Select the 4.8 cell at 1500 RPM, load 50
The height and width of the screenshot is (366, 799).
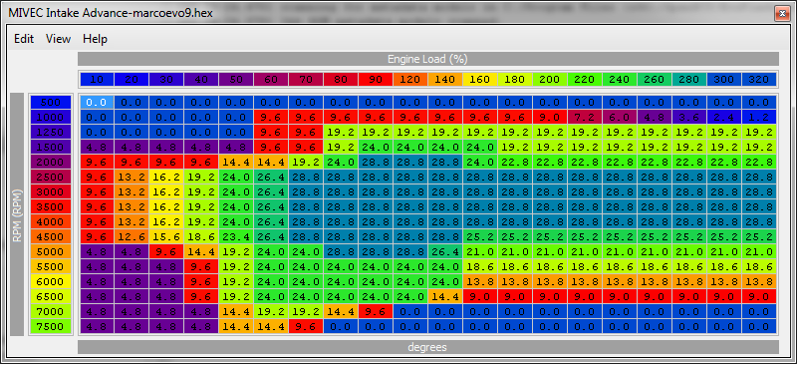(x=236, y=148)
